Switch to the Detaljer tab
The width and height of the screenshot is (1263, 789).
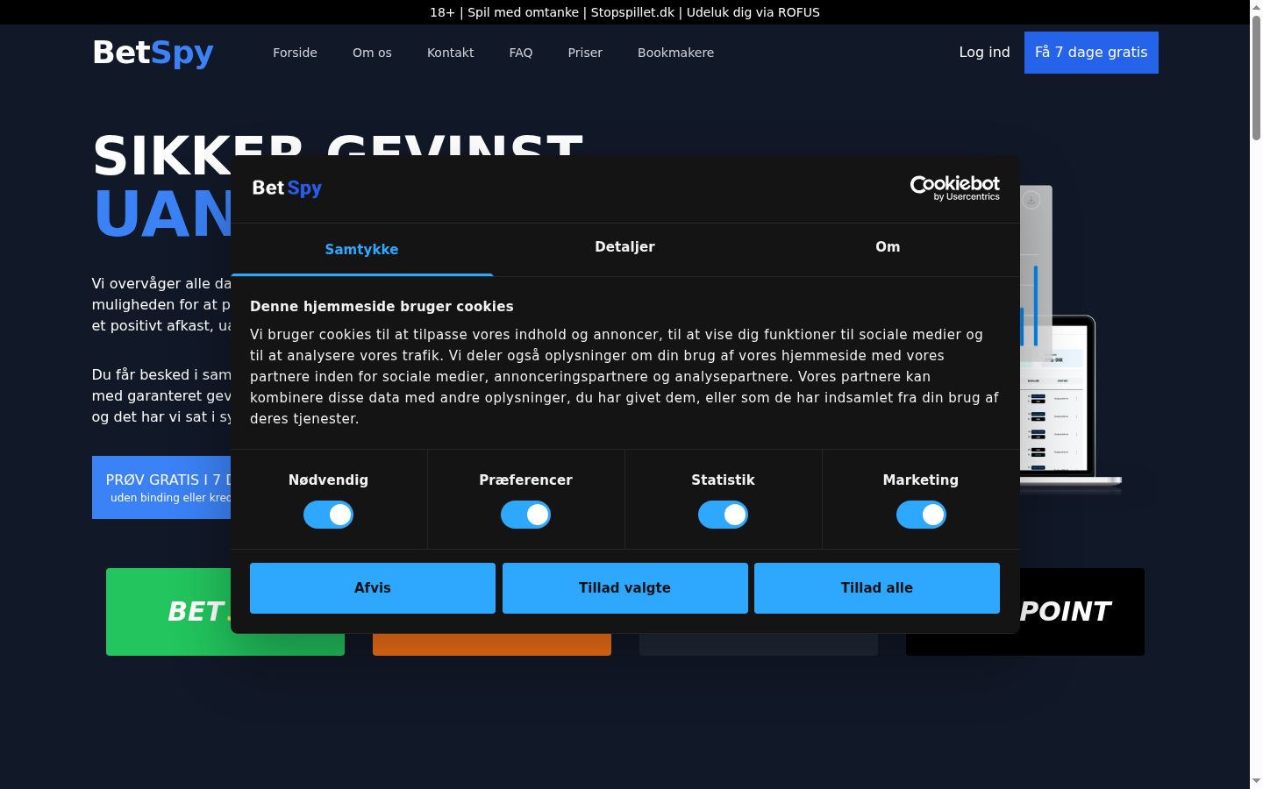tap(624, 247)
